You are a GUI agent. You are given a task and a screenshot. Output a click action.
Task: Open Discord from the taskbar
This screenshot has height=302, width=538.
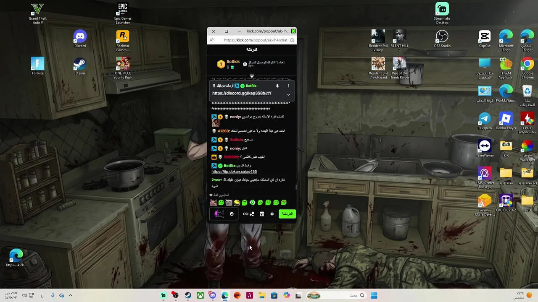(x=213, y=295)
